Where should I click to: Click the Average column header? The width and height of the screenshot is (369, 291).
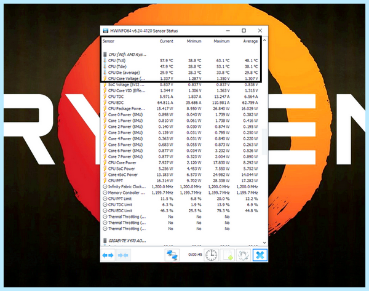(x=250, y=41)
